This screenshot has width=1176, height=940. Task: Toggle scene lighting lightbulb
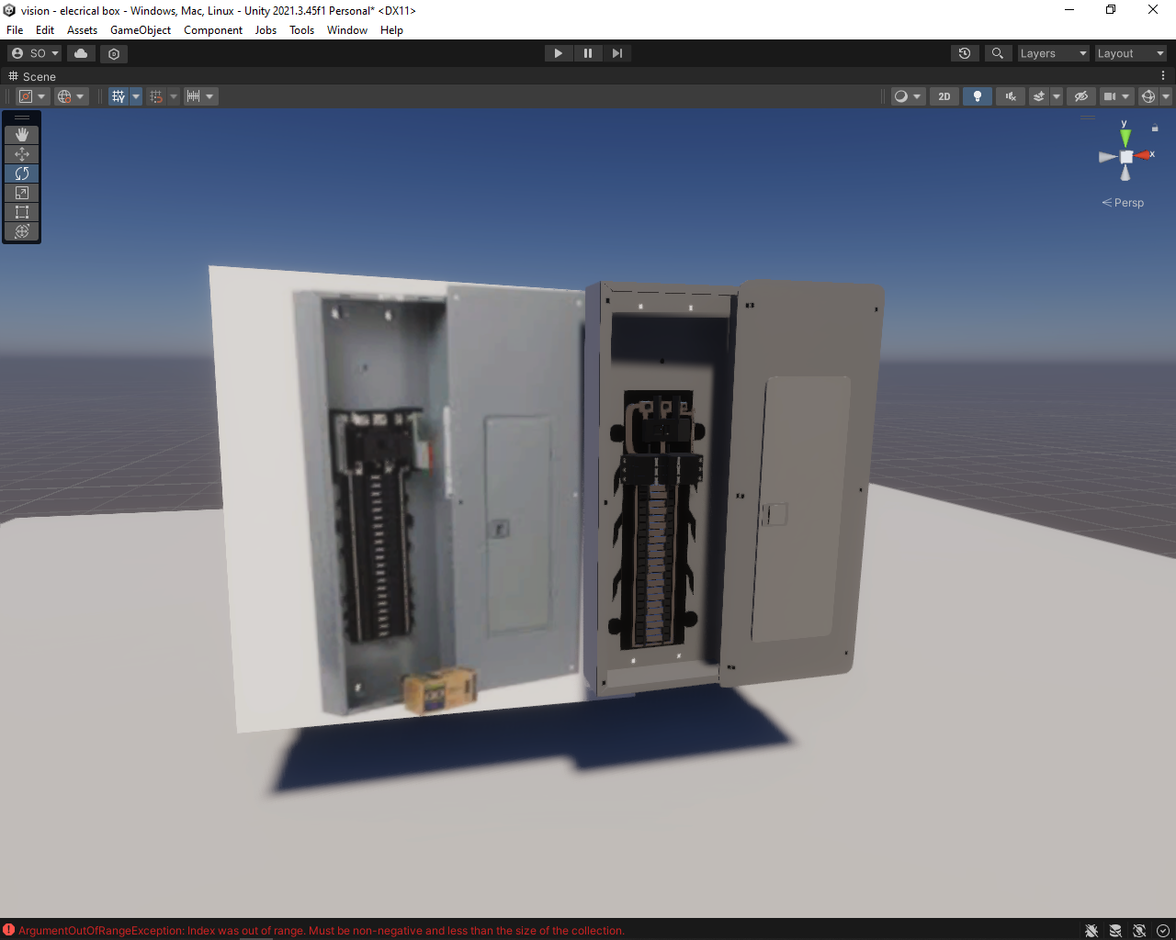pyautogui.click(x=978, y=96)
